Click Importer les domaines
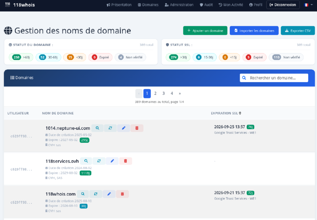Screen dimensions: 317x220 (254, 31)
